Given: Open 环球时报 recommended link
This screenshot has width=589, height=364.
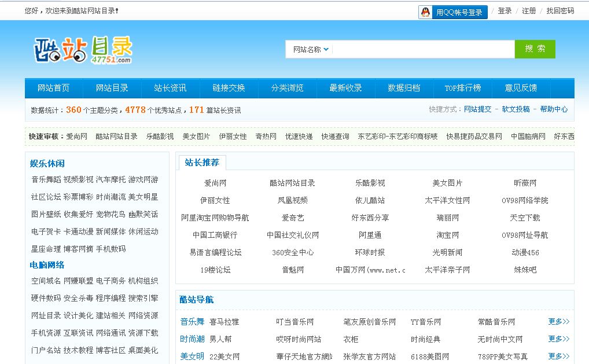Looking at the screenshot, I should pyautogui.click(x=370, y=252).
